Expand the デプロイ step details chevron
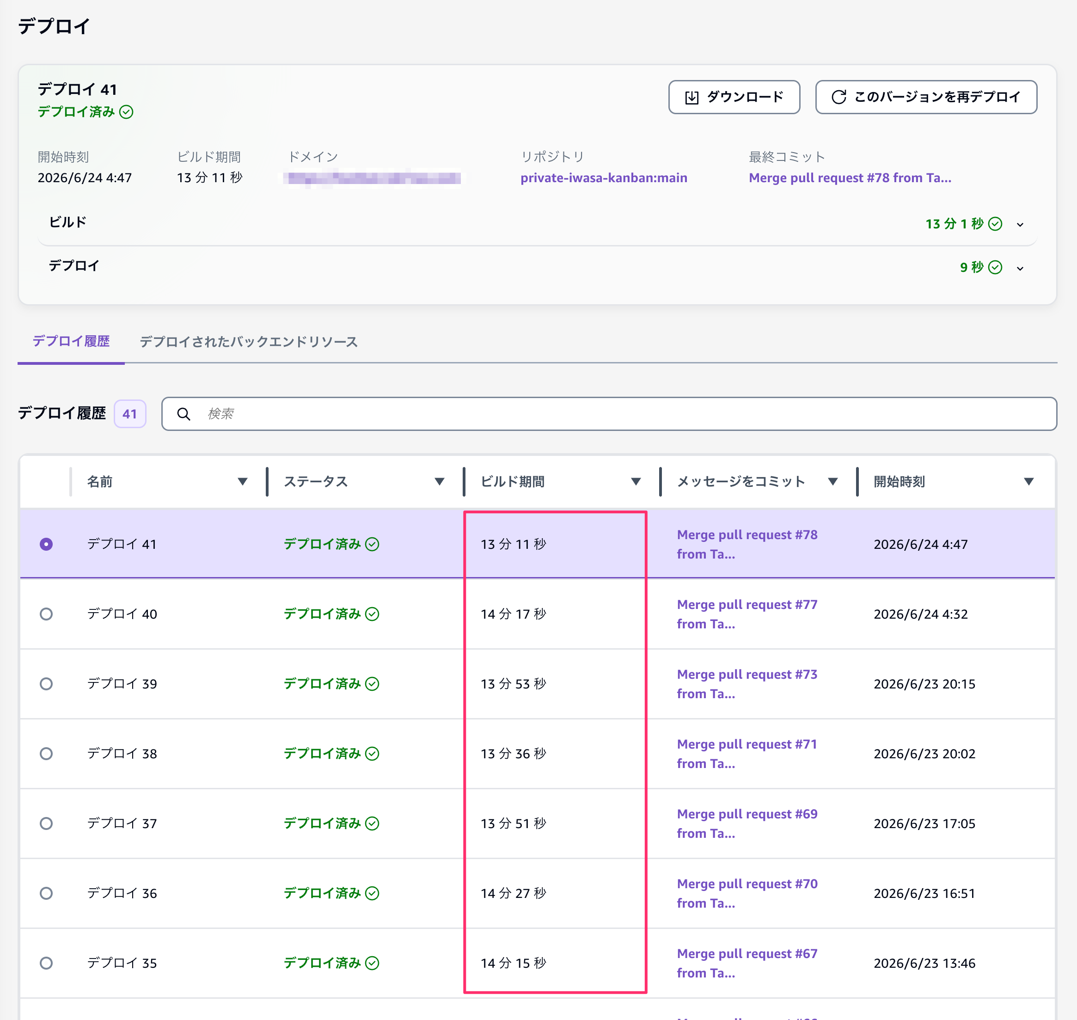 (x=1020, y=268)
